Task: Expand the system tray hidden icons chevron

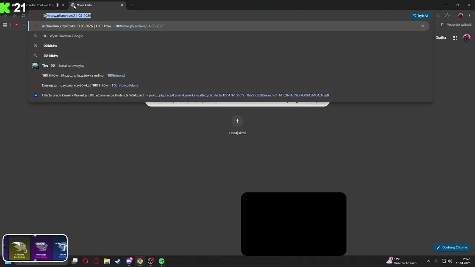Action: click(x=428, y=261)
